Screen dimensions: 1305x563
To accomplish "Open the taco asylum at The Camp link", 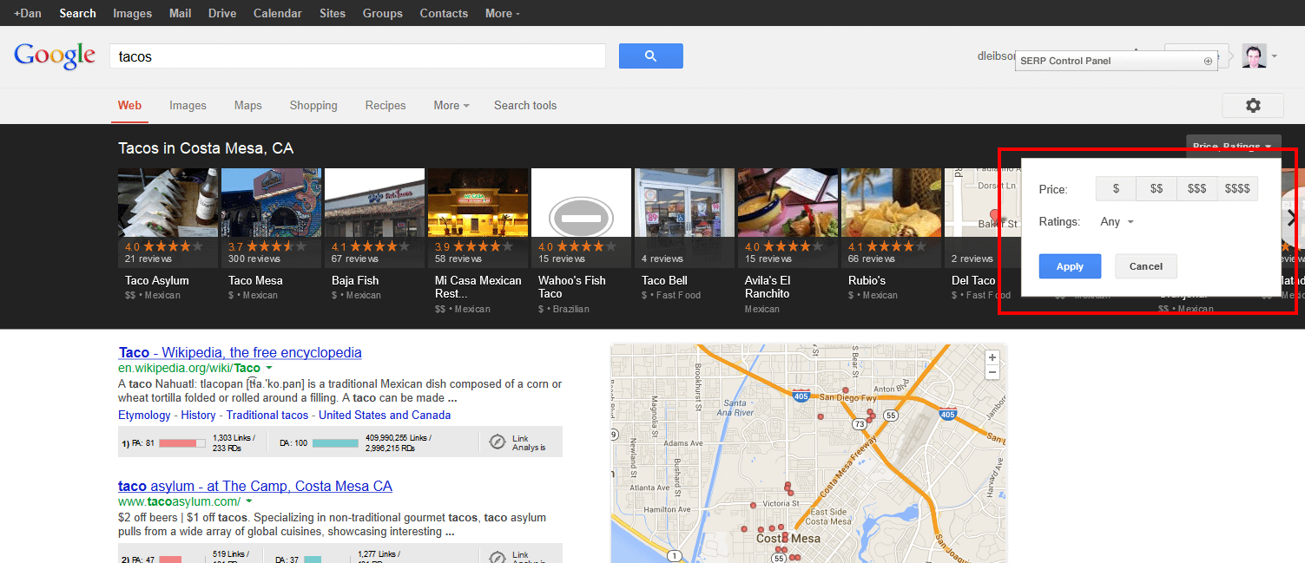I will [255, 486].
